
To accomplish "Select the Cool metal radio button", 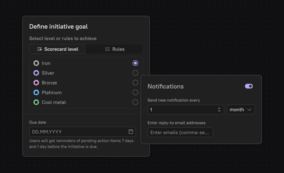I will pos(135,102).
